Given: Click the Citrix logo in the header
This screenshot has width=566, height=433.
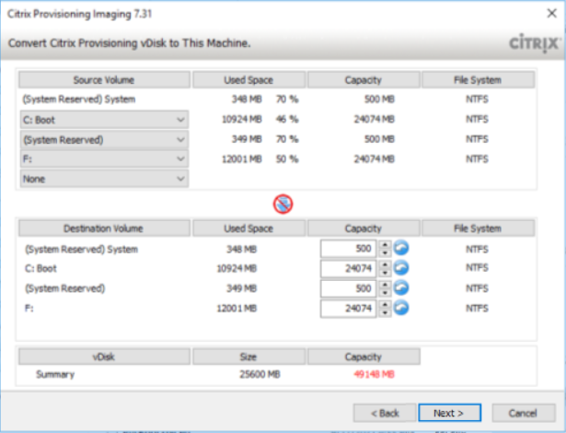Looking at the screenshot, I should 535,43.
